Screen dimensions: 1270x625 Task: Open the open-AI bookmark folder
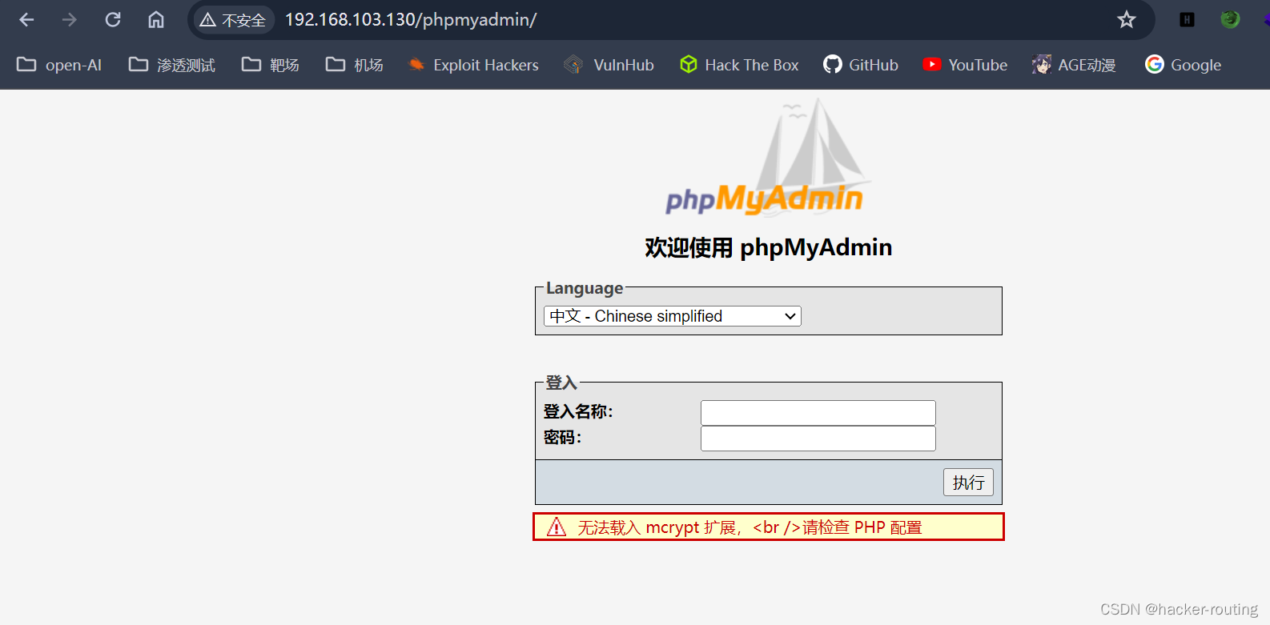click(59, 65)
